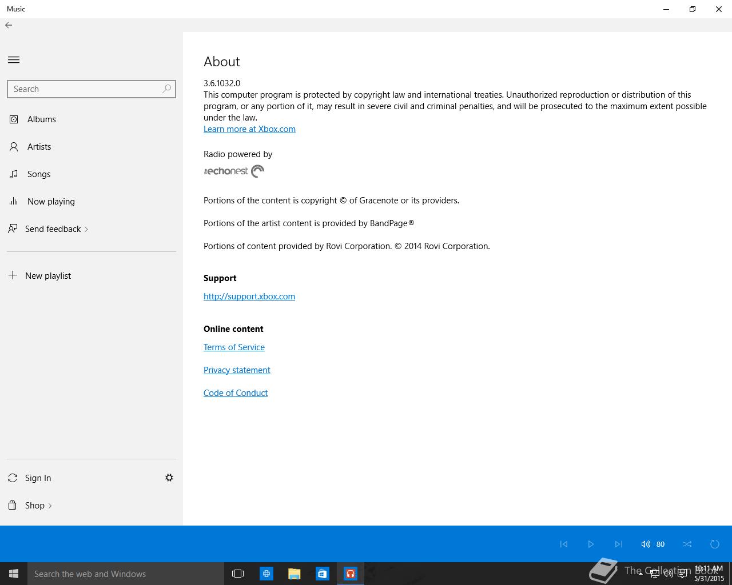
Task: Open Send feedback
Action: click(x=53, y=229)
